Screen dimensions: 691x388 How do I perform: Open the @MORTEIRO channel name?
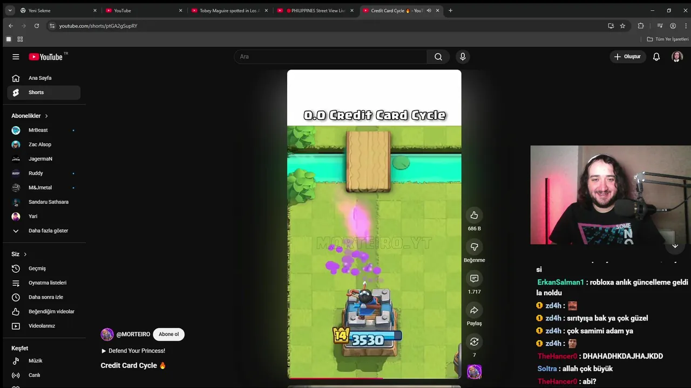tap(133, 335)
